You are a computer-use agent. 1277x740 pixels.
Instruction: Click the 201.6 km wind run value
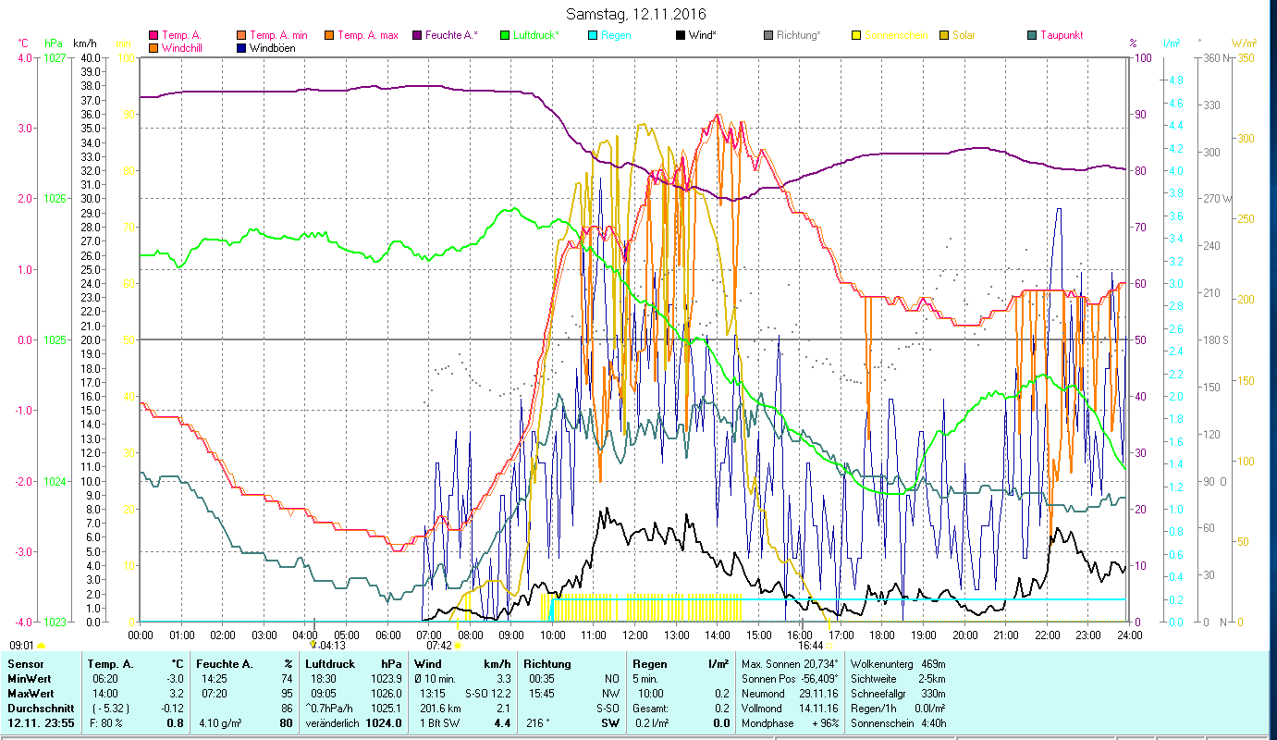point(441,708)
